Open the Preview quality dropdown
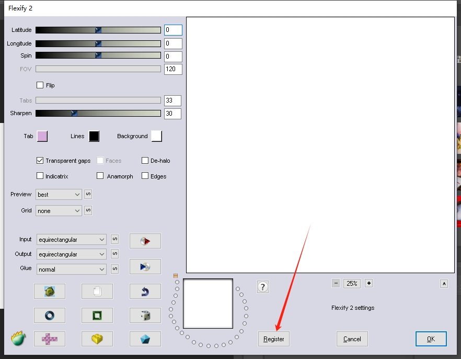The width and height of the screenshot is (461, 359). tap(59, 195)
